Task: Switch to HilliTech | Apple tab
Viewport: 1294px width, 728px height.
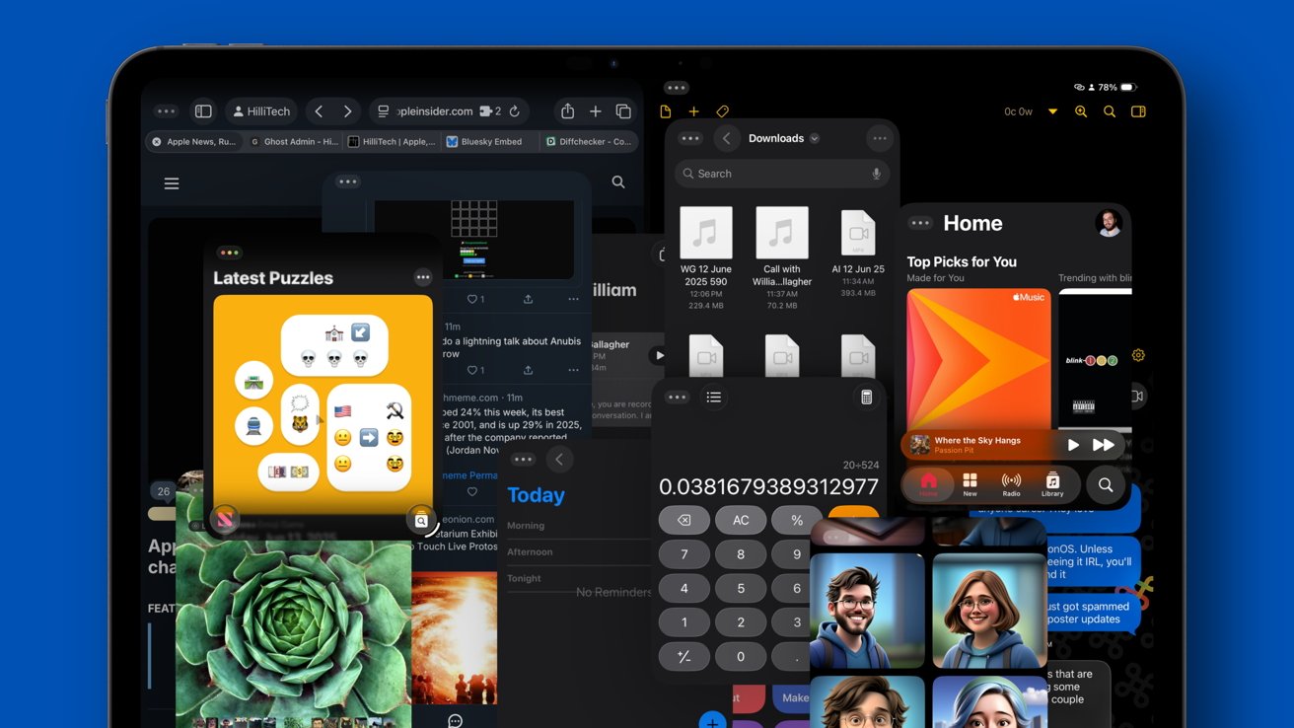Action: coord(392,141)
